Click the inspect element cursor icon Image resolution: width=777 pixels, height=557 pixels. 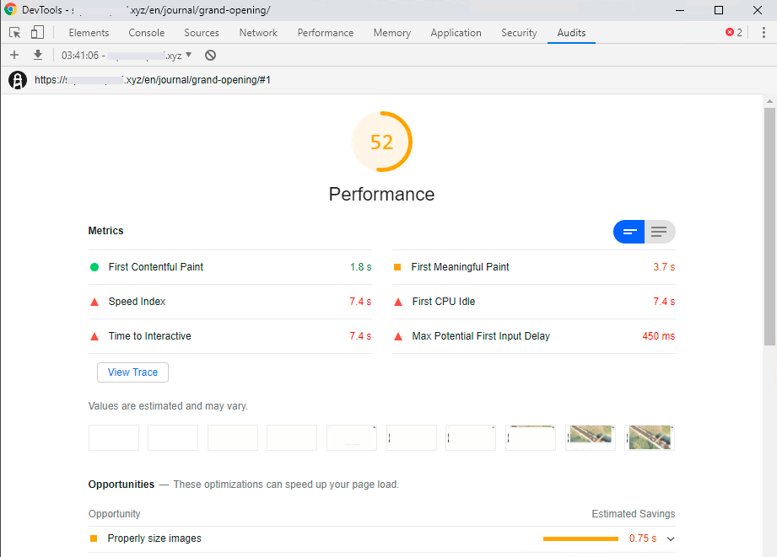(x=15, y=33)
